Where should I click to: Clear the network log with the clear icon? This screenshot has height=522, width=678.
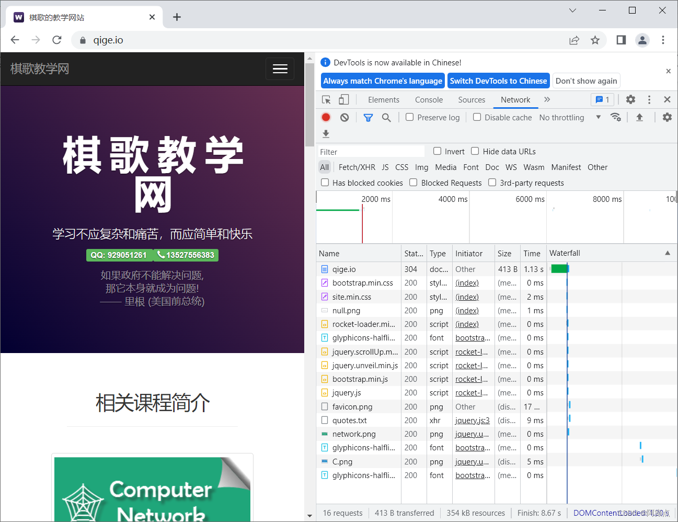click(344, 117)
